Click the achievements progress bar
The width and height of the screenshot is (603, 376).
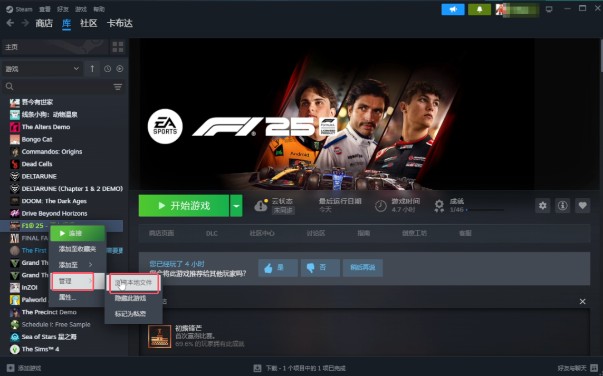(x=485, y=210)
